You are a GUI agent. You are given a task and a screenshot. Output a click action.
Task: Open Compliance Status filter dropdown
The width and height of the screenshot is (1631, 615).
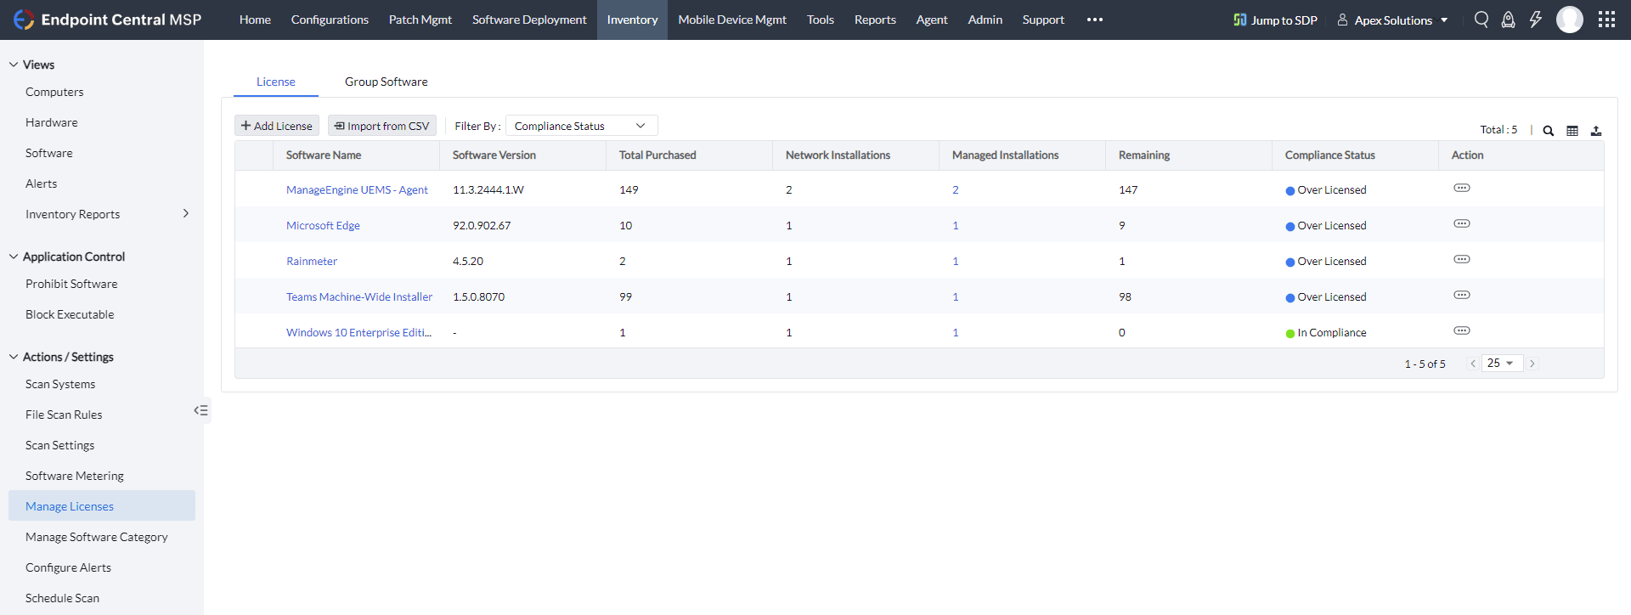[582, 126]
